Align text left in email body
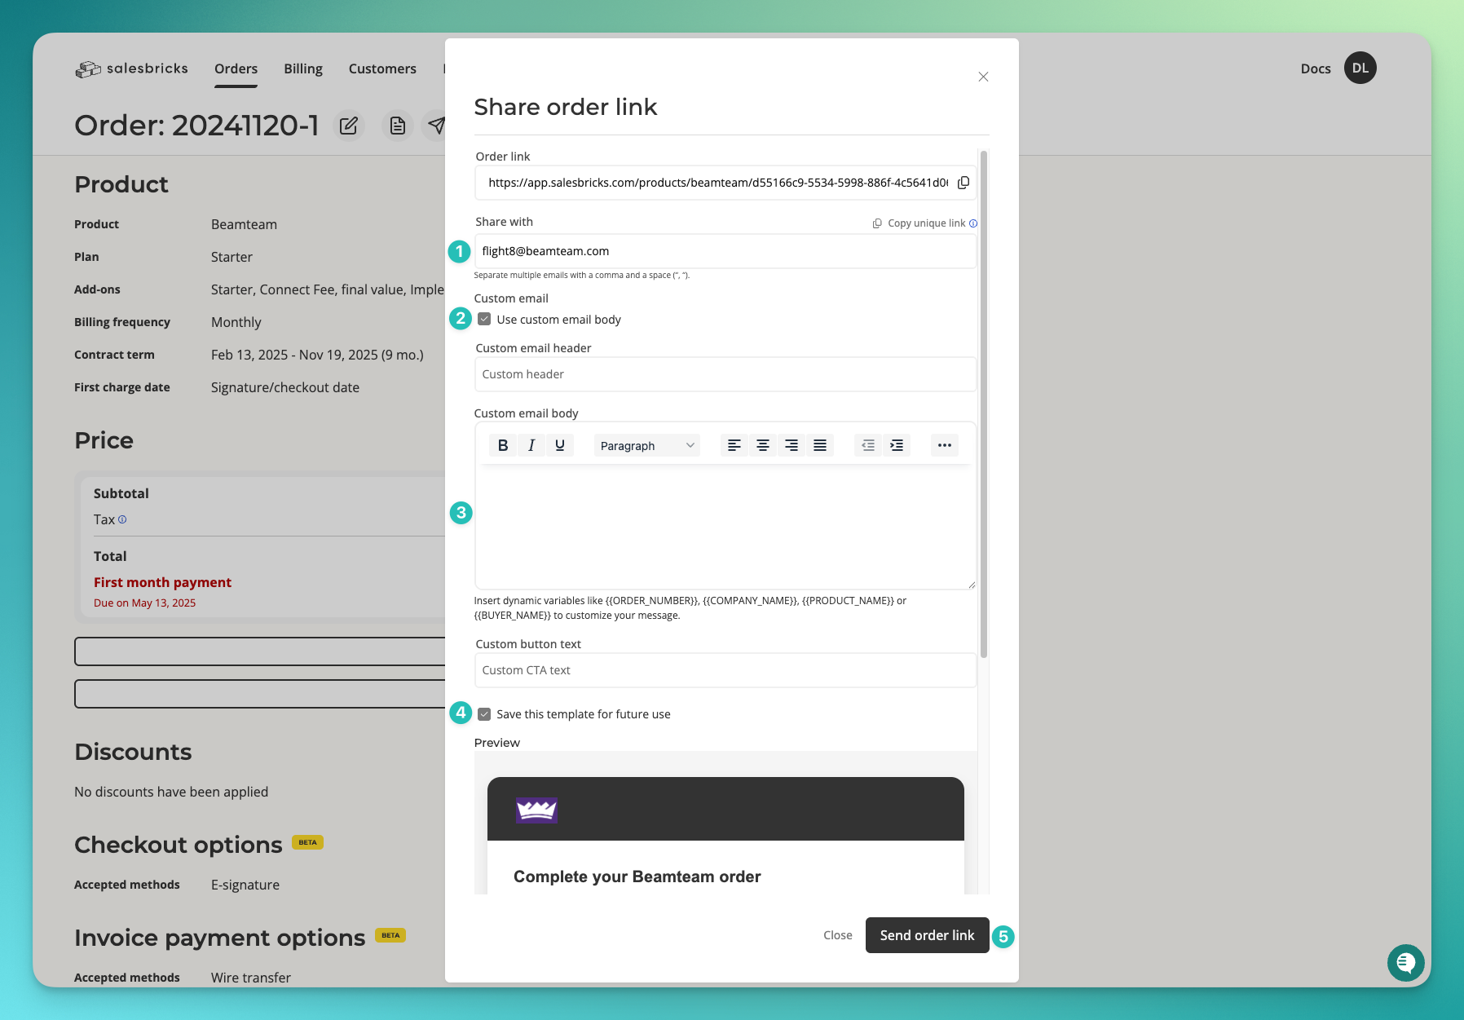Screen dimensions: 1464x1020 [734, 445]
